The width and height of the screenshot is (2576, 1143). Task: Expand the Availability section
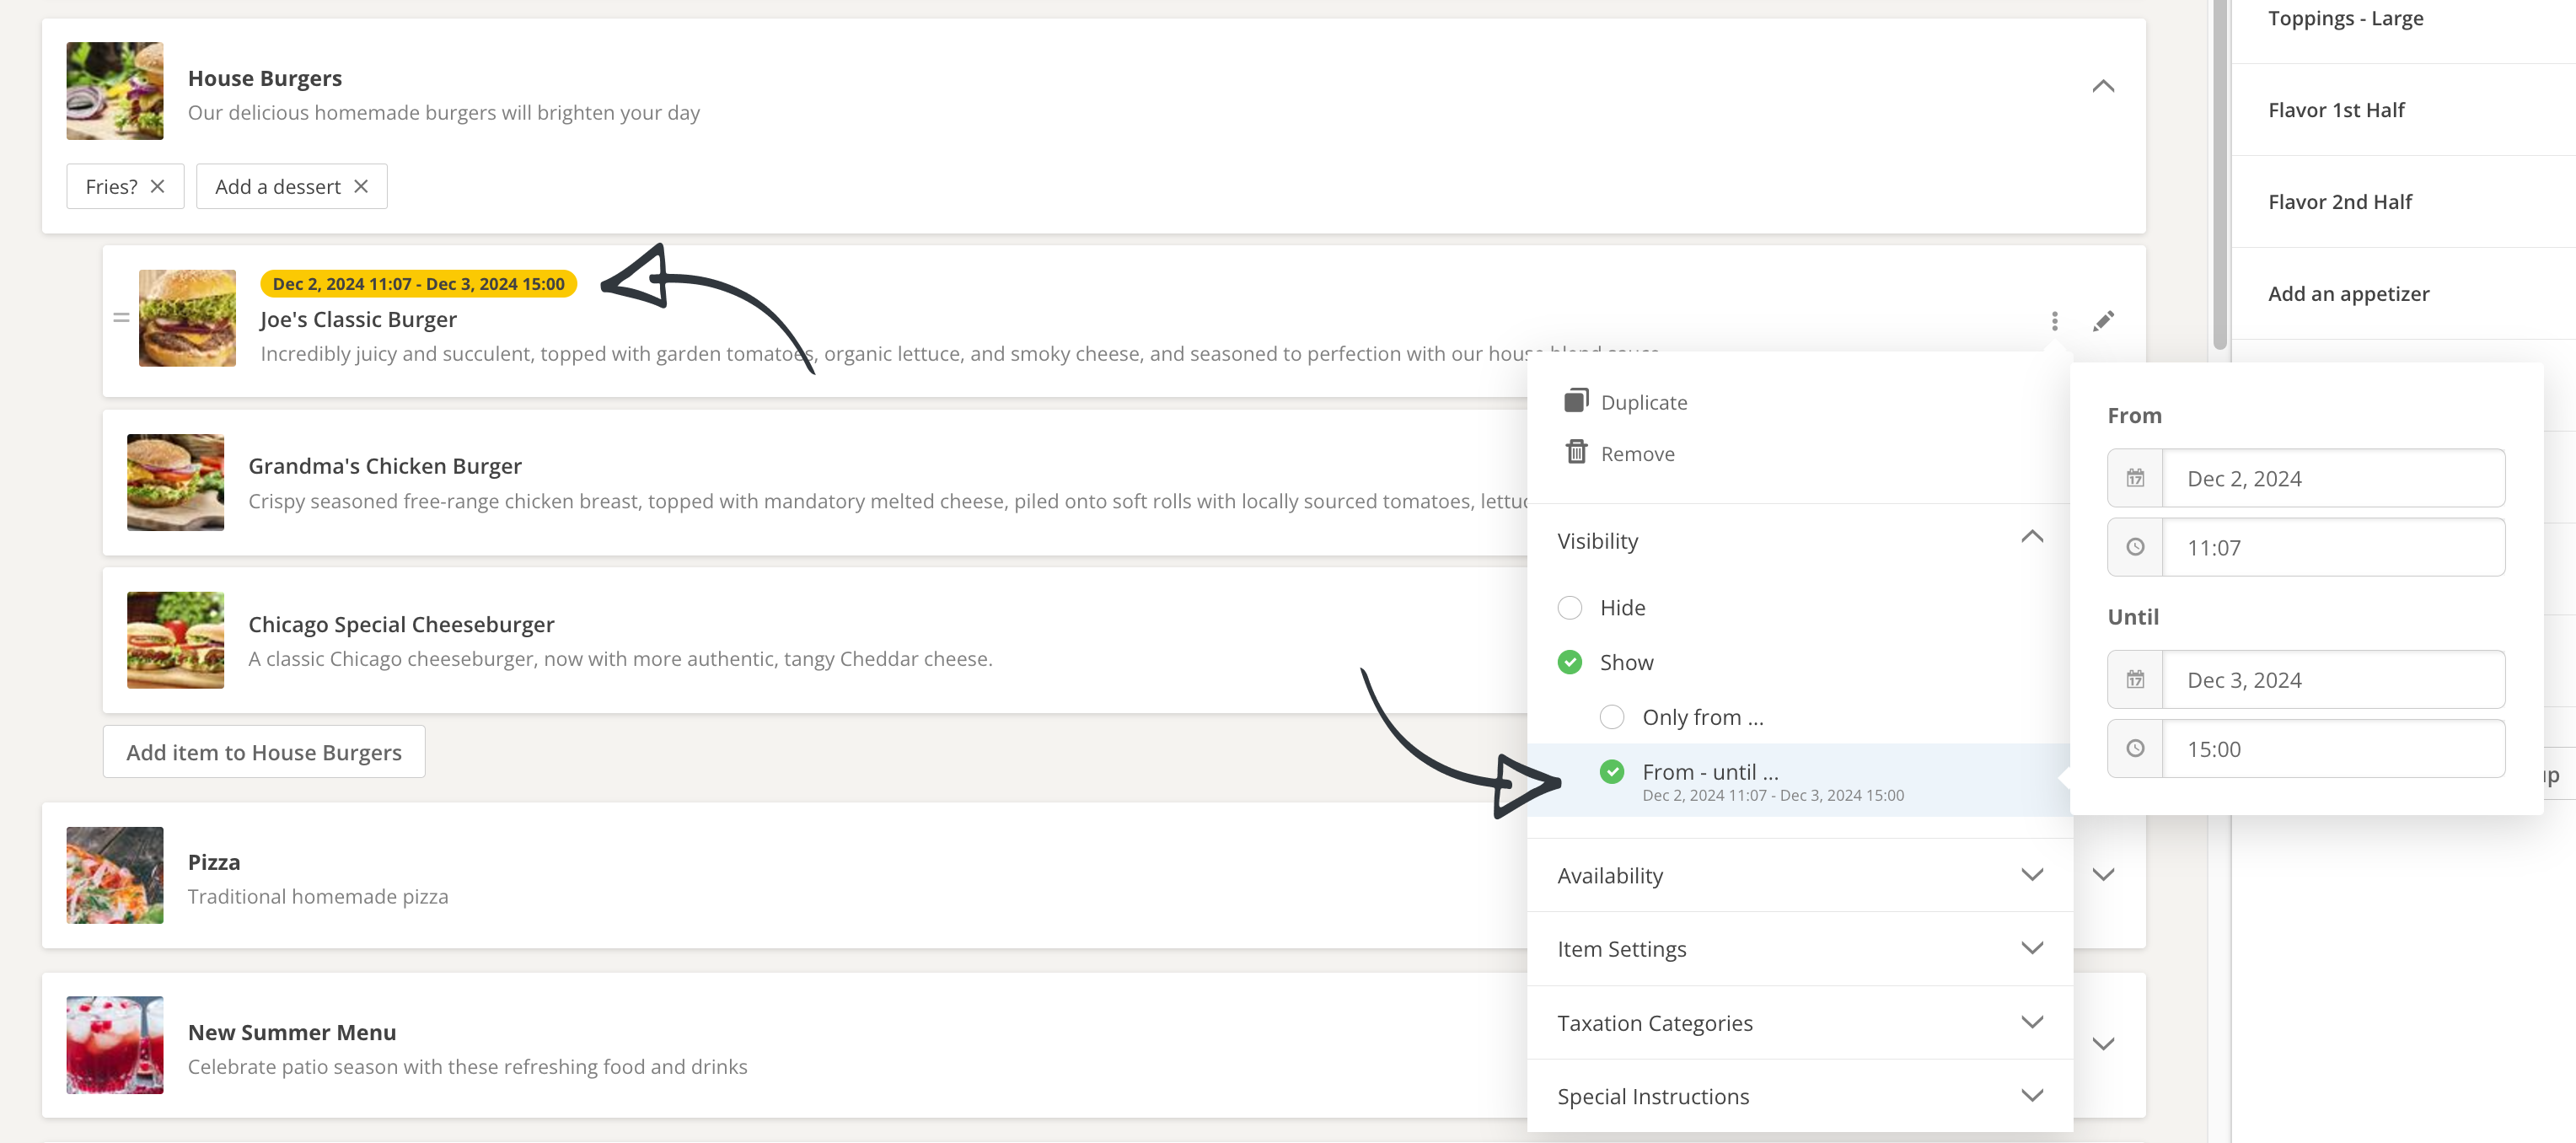2031,875
